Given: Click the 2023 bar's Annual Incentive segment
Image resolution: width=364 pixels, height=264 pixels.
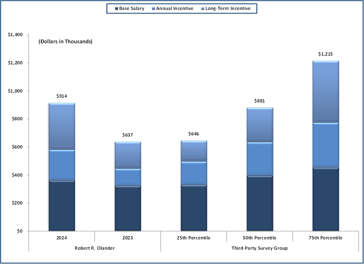Looking at the screenshot, I should click(128, 177).
